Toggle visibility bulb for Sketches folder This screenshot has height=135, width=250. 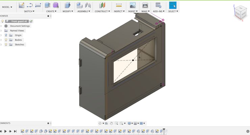click(6, 45)
